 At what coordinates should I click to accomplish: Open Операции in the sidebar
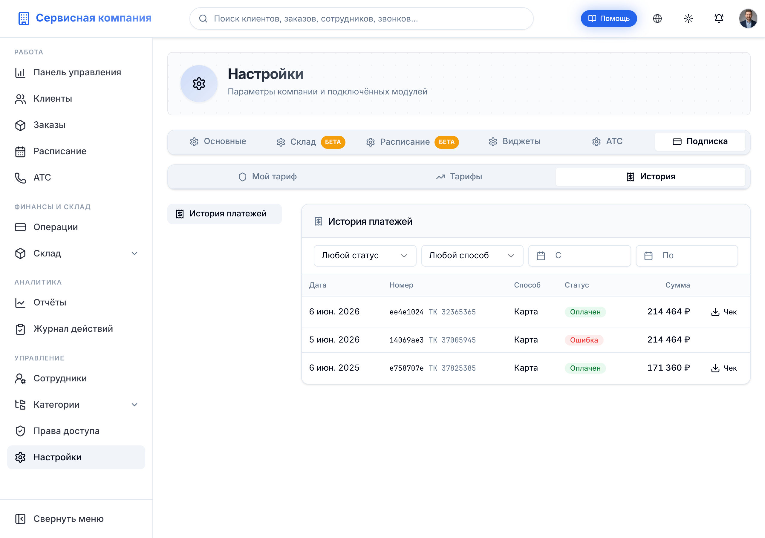(x=76, y=227)
